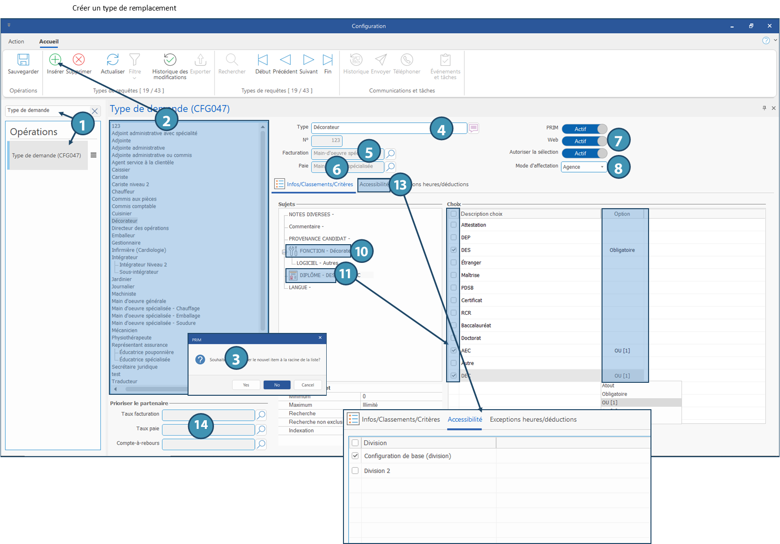The image size is (780, 544).
Task: Go to Suivant record
Action: [x=308, y=59]
